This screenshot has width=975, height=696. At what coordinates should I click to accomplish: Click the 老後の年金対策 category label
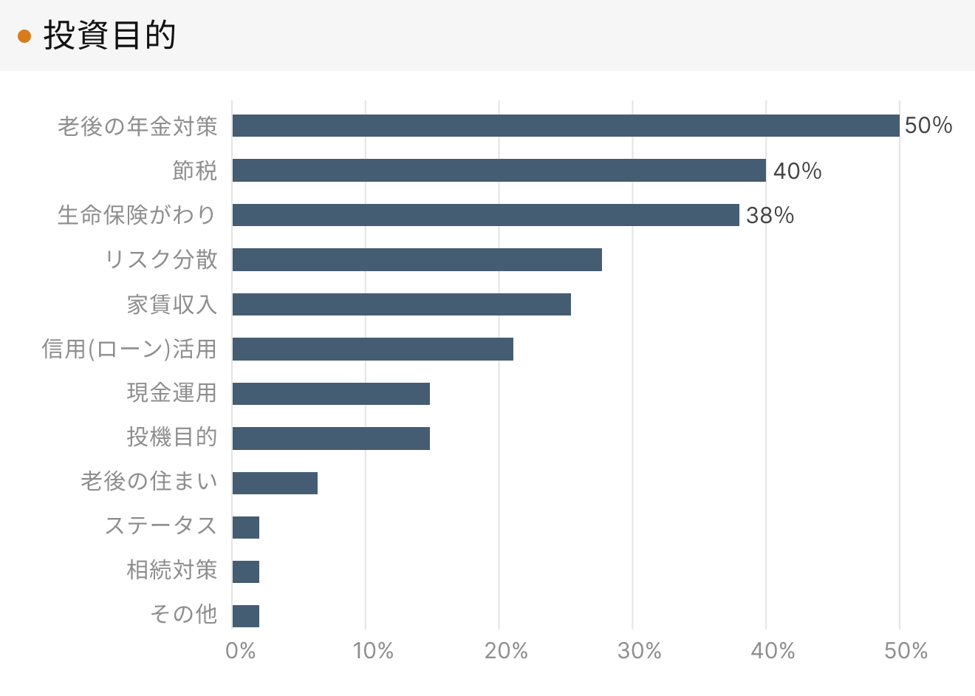pyautogui.click(x=137, y=126)
